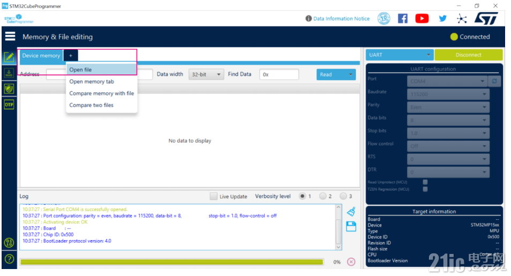Viewport: 511px width, 276px height.
Task: Select verbosity level 2
Action: pyautogui.click(x=323, y=196)
